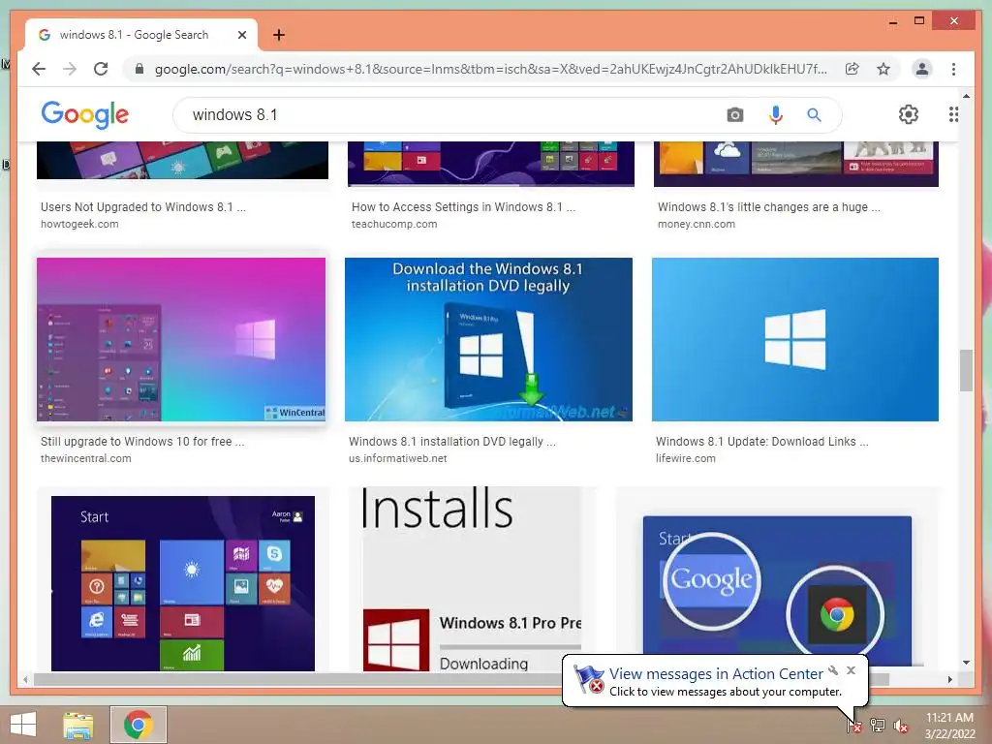992x744 pixels.
Task: Click the muted volume tray icon
Action: tap(901, 725)
